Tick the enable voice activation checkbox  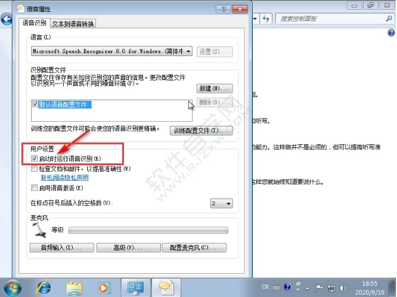(34, 187)
